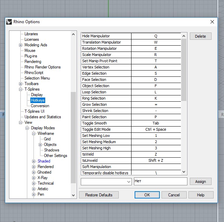Expand the Ghosted display mode node
The image size is (224, 222).
click(33, 172)
